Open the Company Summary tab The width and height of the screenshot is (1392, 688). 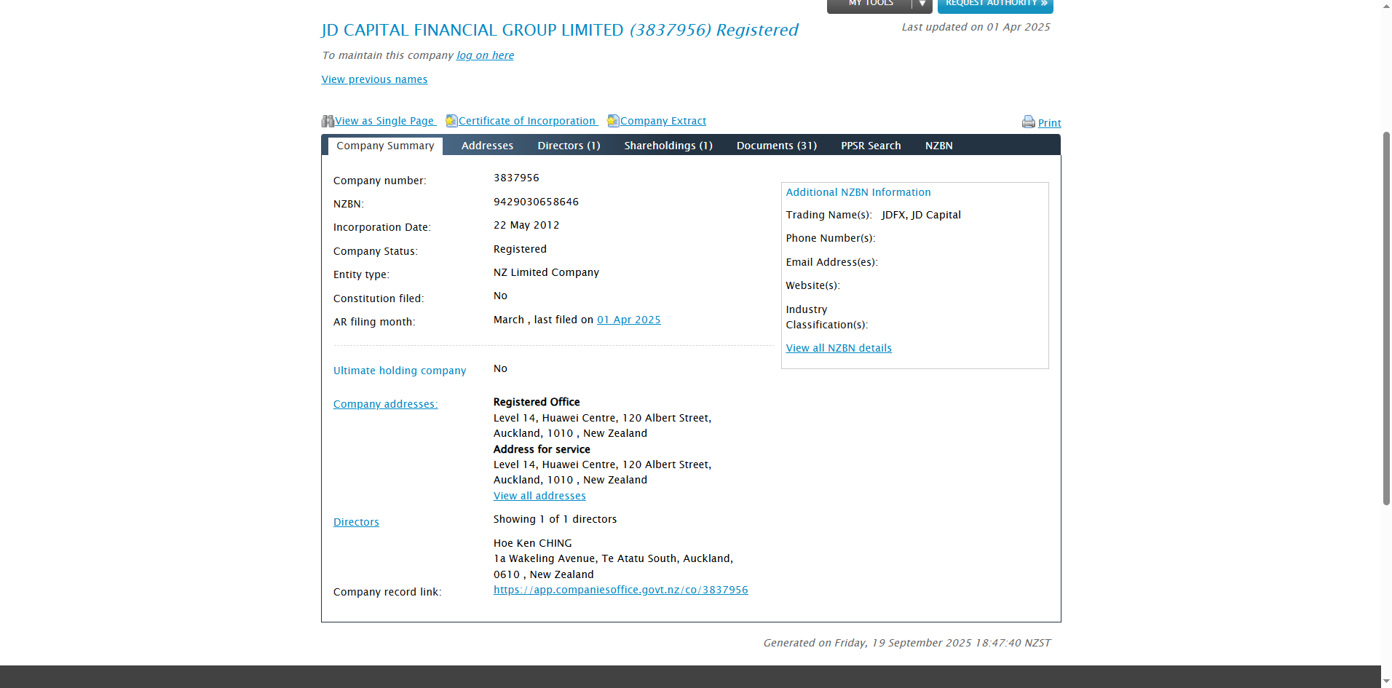tap(385, 146)
